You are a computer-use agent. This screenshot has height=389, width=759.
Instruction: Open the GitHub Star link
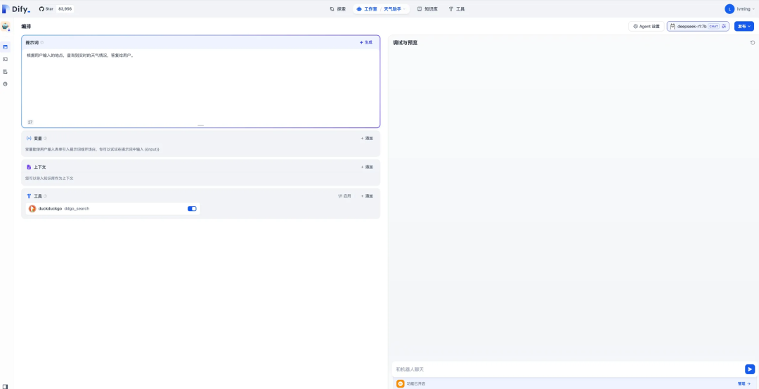pos(60,9)
